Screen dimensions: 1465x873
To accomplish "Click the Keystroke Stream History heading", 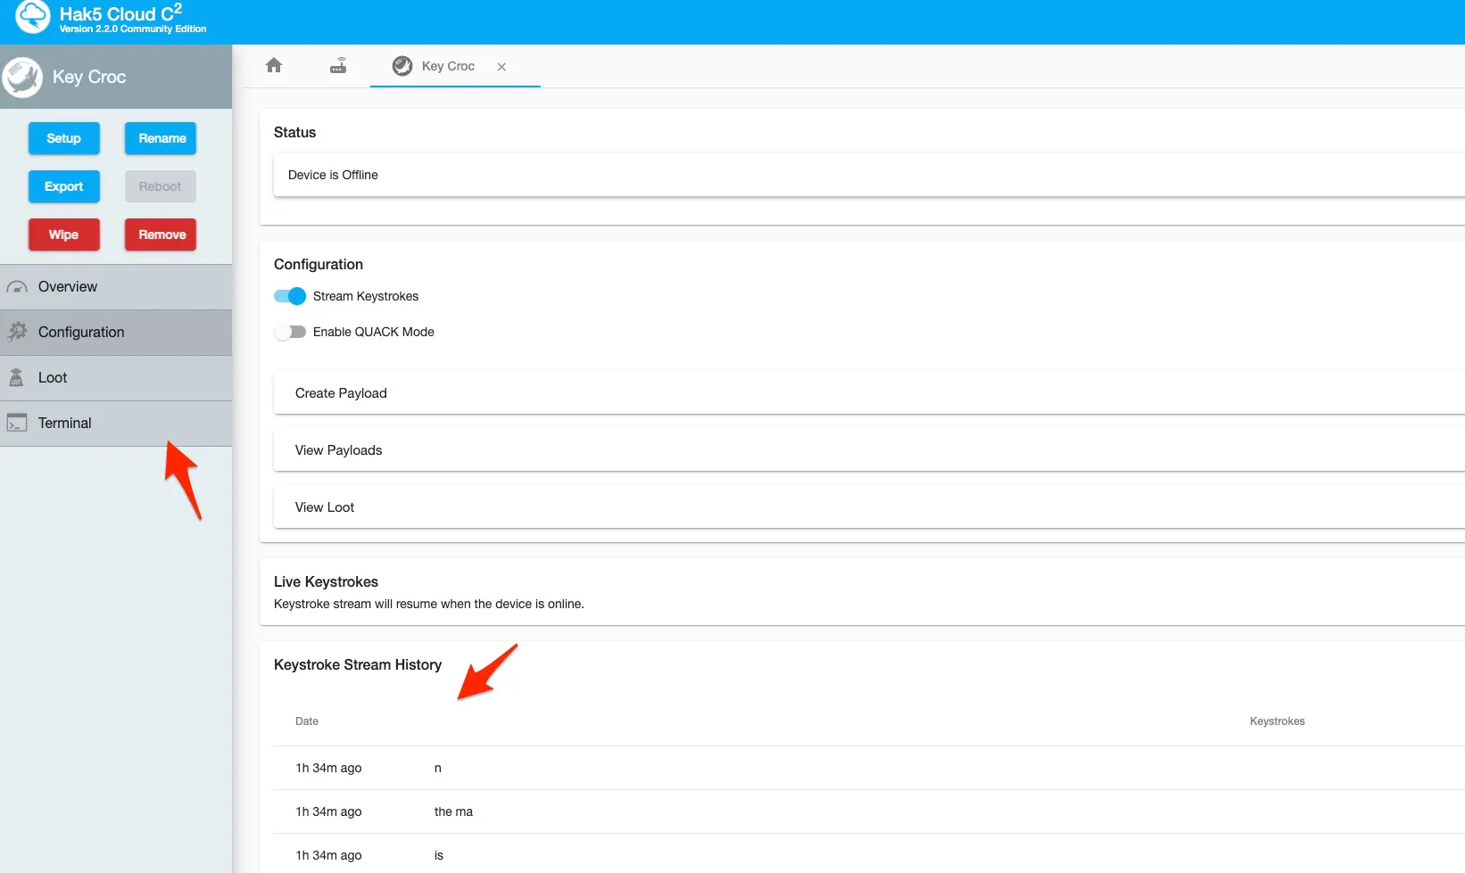I will (358, 665).
